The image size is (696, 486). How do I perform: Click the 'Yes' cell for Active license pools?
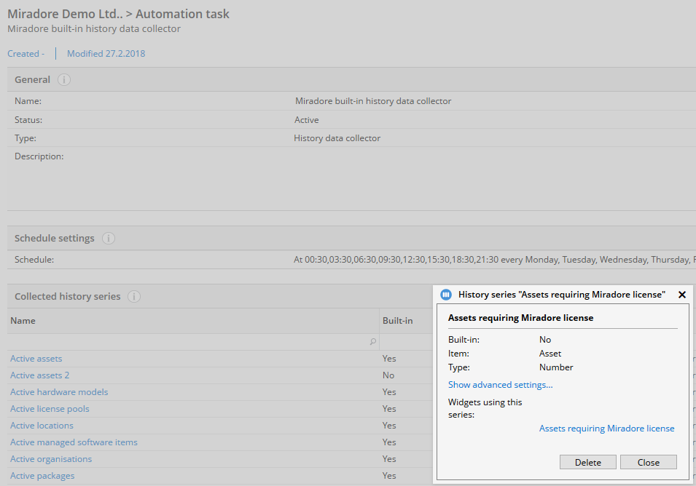pyautogui.click(x=389, y=408)
